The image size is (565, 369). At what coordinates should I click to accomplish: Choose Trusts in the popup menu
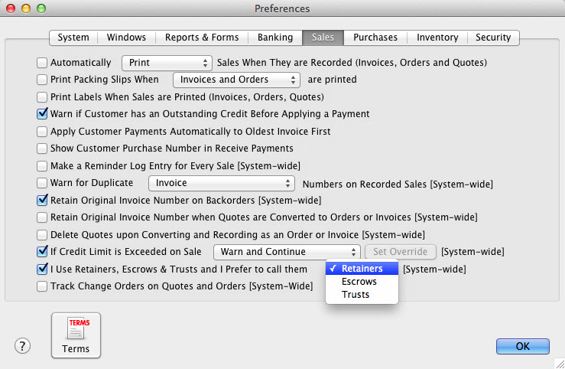(355, 295)
